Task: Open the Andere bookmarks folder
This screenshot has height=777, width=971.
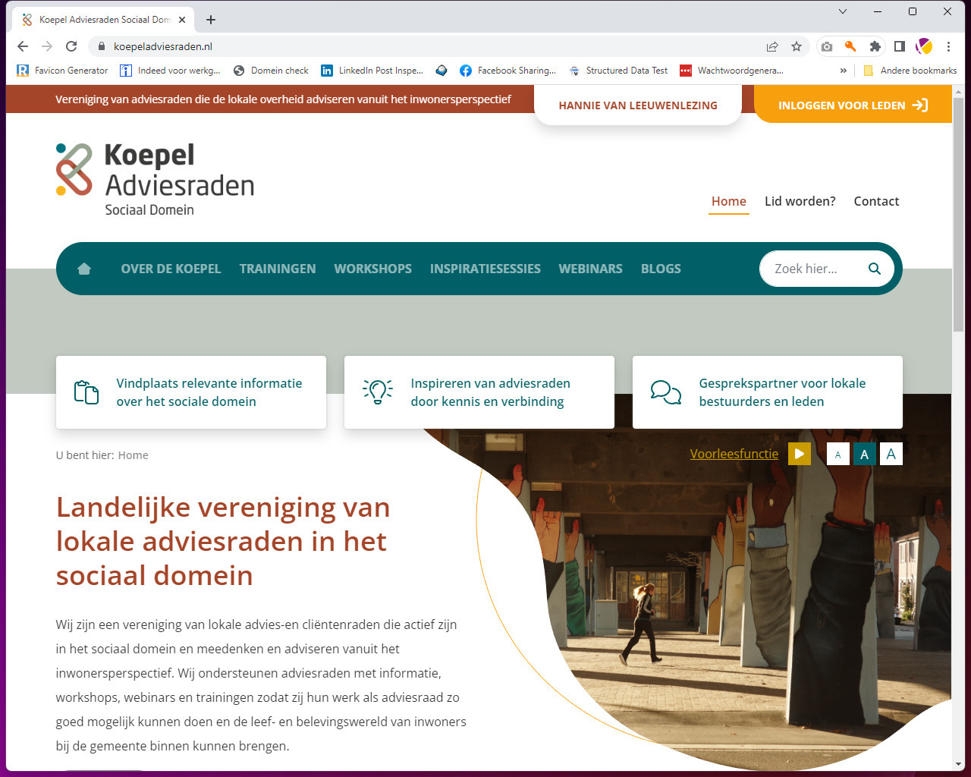Action: 910,71
